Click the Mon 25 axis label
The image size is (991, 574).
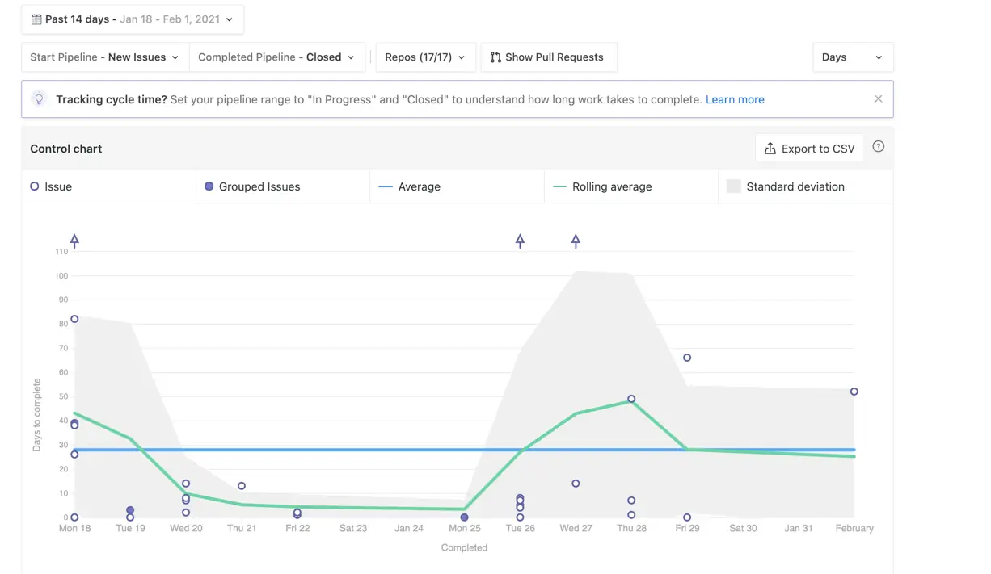(464, 528)
